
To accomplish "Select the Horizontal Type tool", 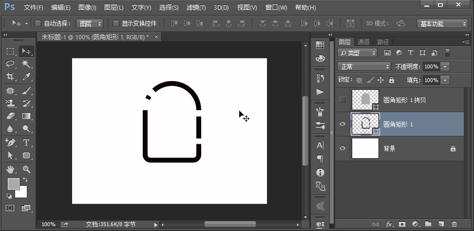I will click(x=26, y=143).
